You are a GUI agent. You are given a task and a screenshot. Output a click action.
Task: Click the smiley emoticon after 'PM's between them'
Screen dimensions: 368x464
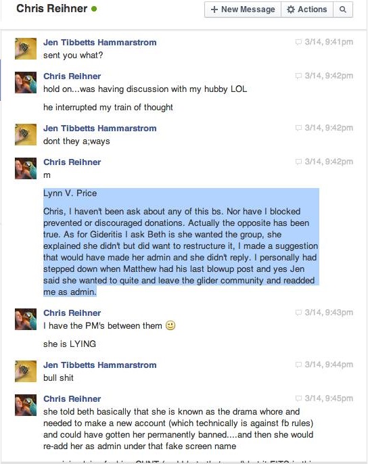coord(170,325)
